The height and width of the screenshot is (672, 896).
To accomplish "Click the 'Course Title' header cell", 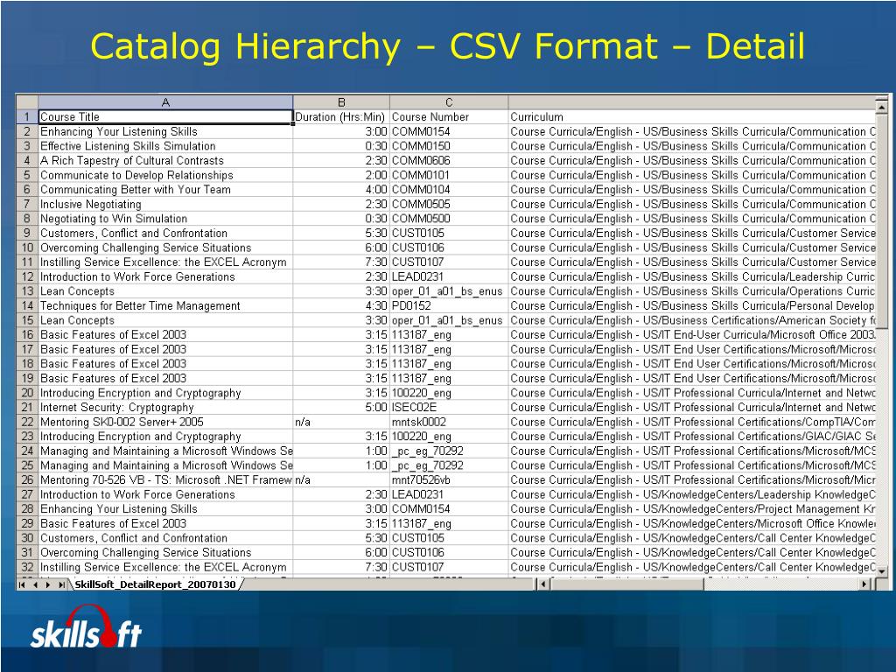I will [165, 117].
